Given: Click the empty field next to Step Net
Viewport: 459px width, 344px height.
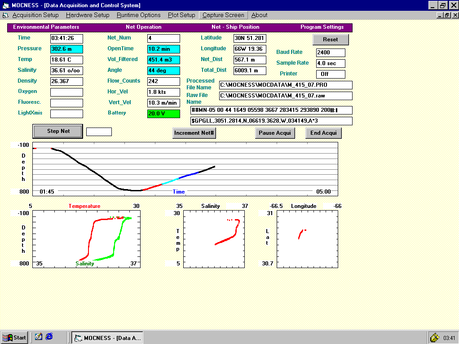Looking at the screenshot, I should (x=99, y=132).
